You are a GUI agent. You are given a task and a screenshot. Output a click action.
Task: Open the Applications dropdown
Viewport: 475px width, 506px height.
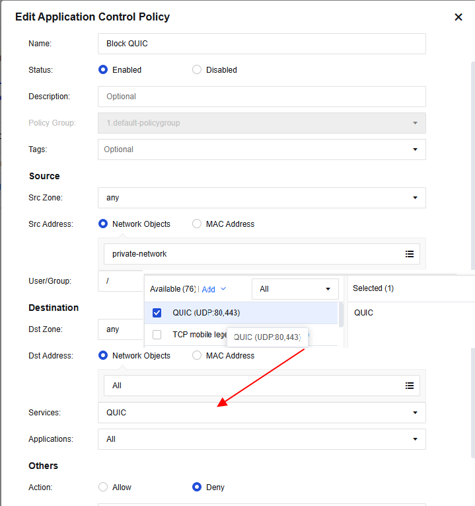tap(415, 439)
